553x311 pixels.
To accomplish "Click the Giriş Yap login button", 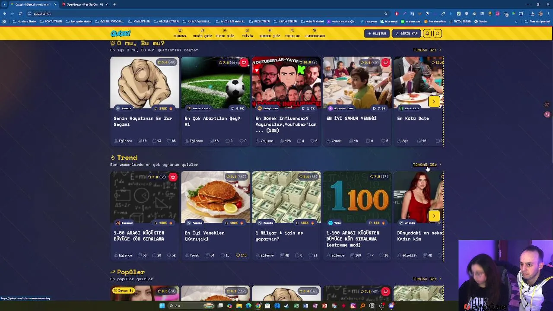I will [x=407, y=33].
